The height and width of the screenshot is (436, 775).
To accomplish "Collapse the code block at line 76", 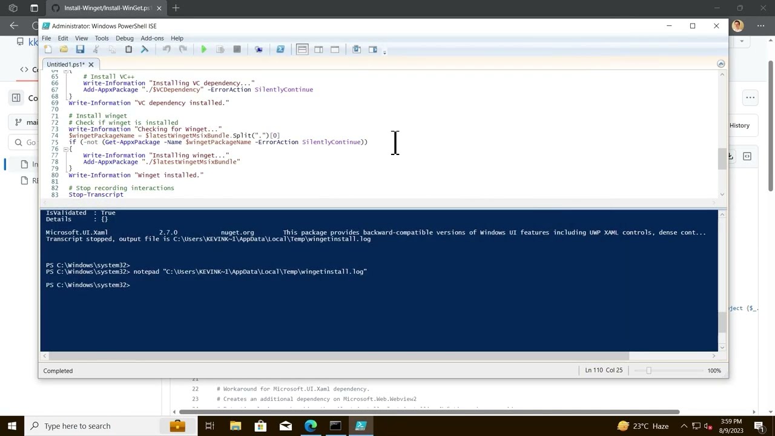I will pos(65,149).
